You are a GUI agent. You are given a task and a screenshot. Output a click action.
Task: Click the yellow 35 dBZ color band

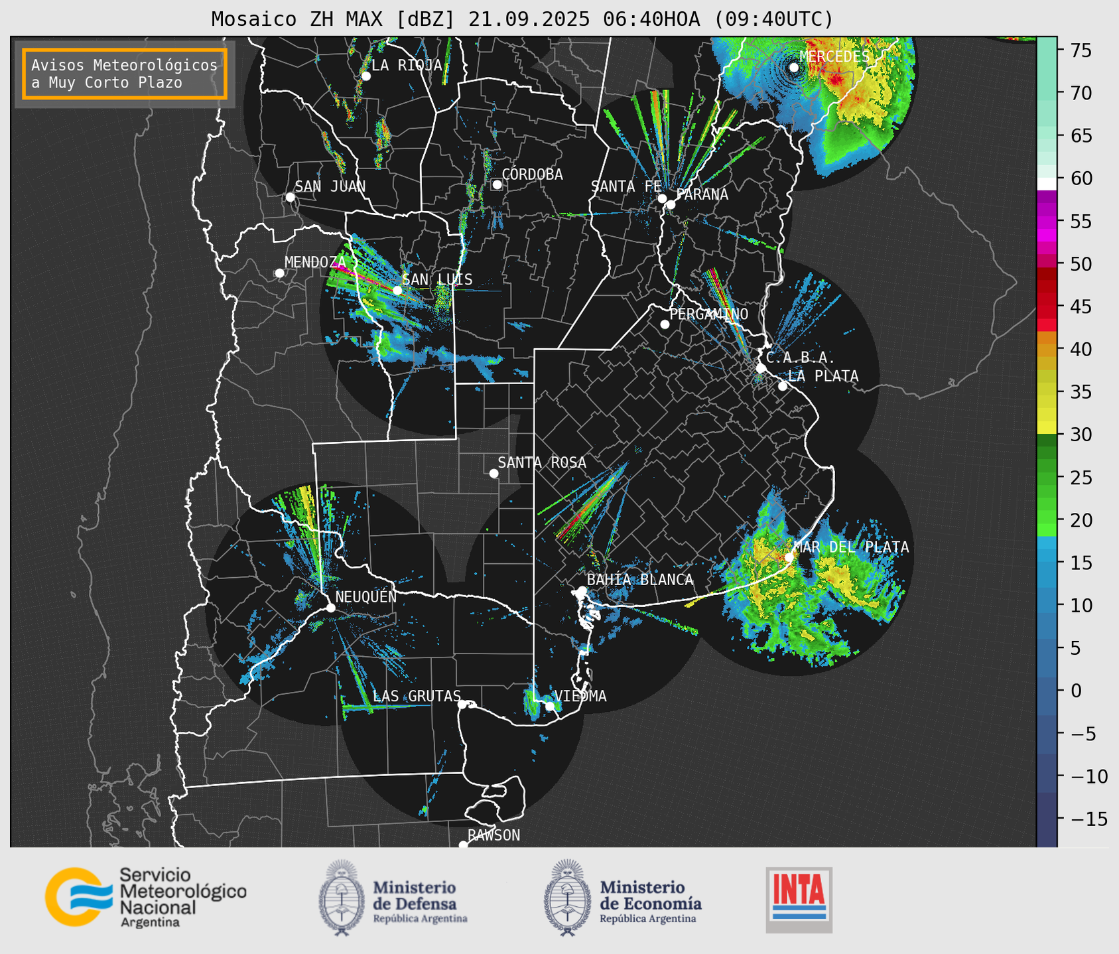tap(1047, 392)
